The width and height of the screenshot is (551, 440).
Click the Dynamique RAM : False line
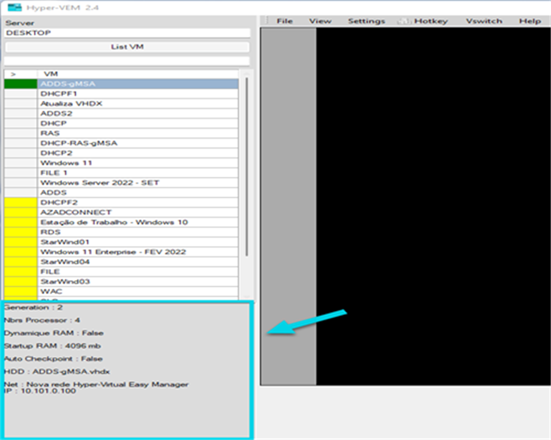(54, 333)
